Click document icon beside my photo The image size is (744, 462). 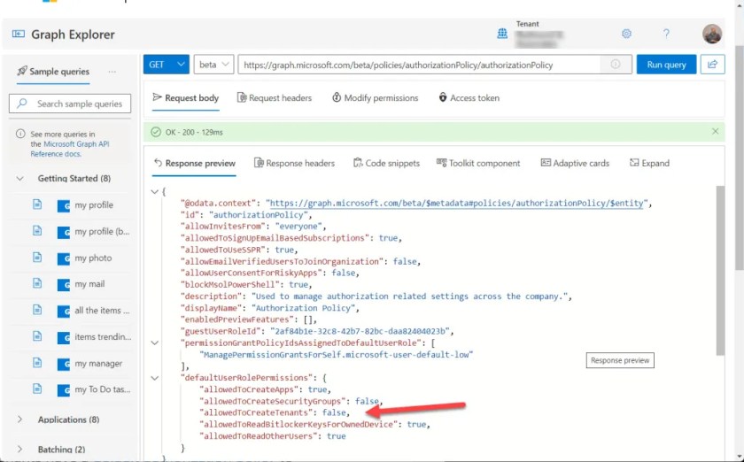pos(37,257)
